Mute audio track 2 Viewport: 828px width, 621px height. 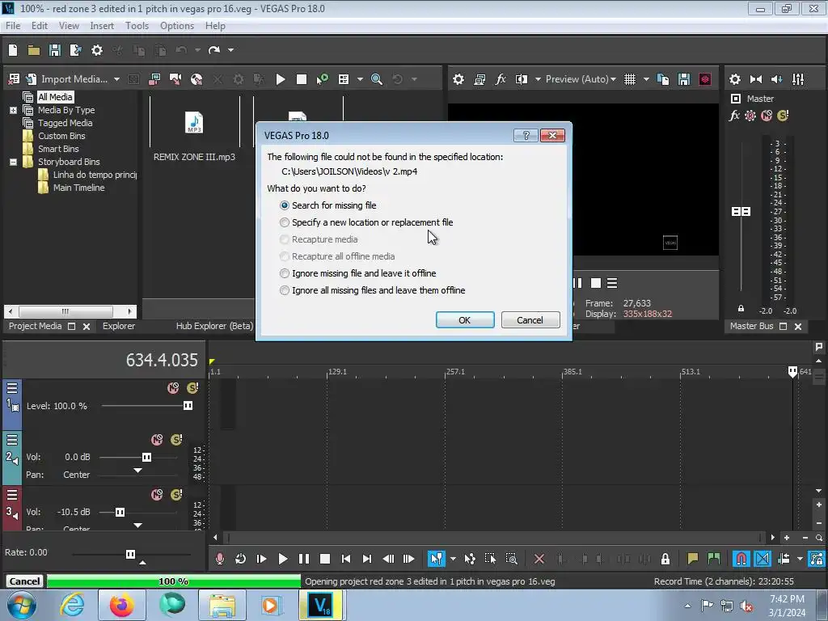click(157, 440)
